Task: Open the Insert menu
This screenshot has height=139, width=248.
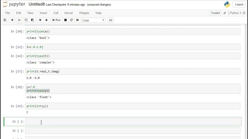Action: tap(43, 13)
